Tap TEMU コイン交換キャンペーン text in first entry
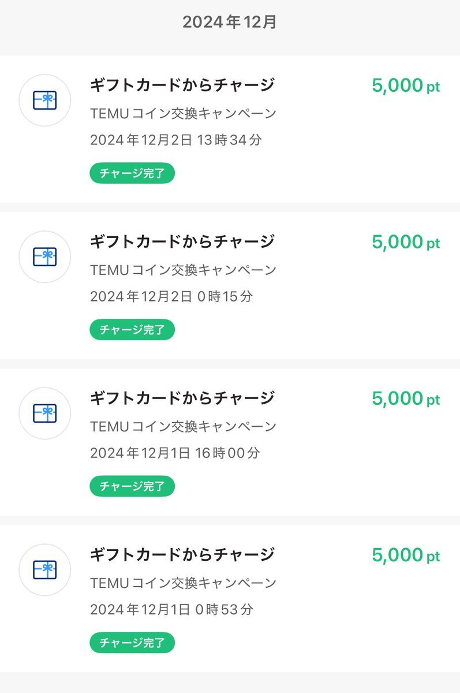Viewport: 460px width, 693px height. (x=184, y=113)
